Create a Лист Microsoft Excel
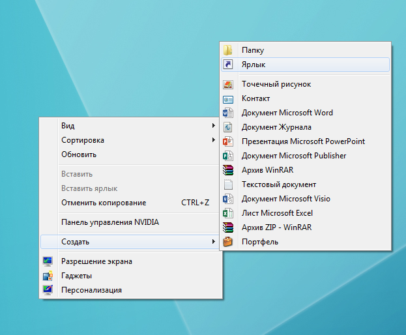The height and width of the screenshot is (335, 406). 305,213
